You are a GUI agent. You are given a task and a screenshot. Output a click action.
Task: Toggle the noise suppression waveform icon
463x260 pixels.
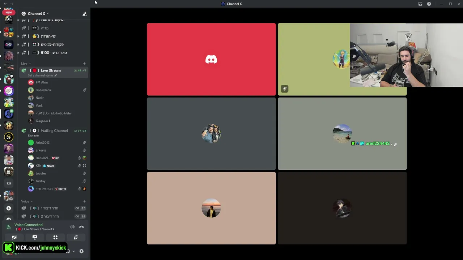73,227
